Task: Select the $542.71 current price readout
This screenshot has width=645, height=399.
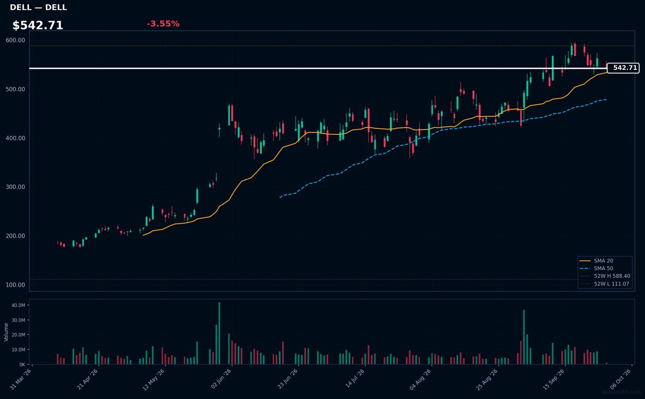Action: pos(38,25)
